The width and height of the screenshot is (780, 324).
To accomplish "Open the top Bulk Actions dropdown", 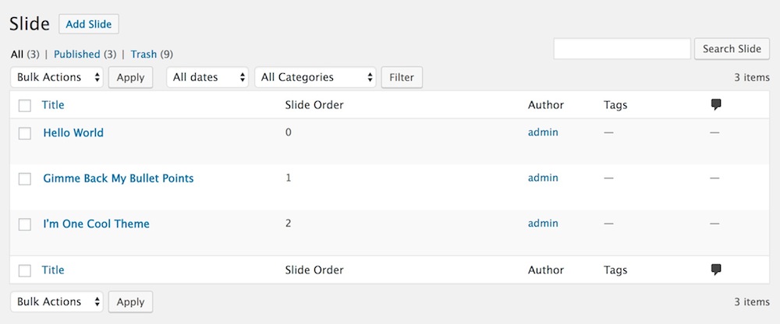I will 58,77.
